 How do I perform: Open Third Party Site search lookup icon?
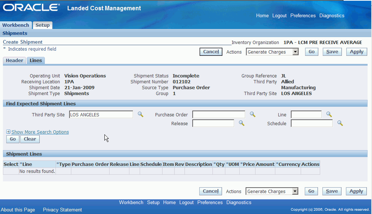(x=140, y=115)
